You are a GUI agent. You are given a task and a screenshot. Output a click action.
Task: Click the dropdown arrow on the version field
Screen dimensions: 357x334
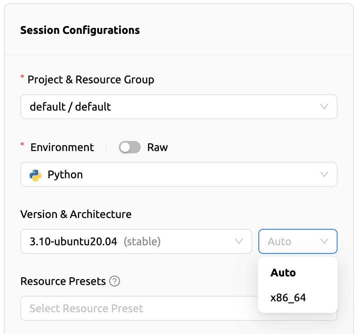(239, 241)
